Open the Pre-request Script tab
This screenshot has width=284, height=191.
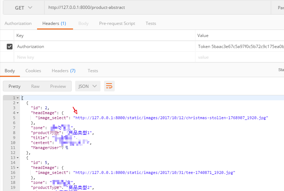click(117, 23)
